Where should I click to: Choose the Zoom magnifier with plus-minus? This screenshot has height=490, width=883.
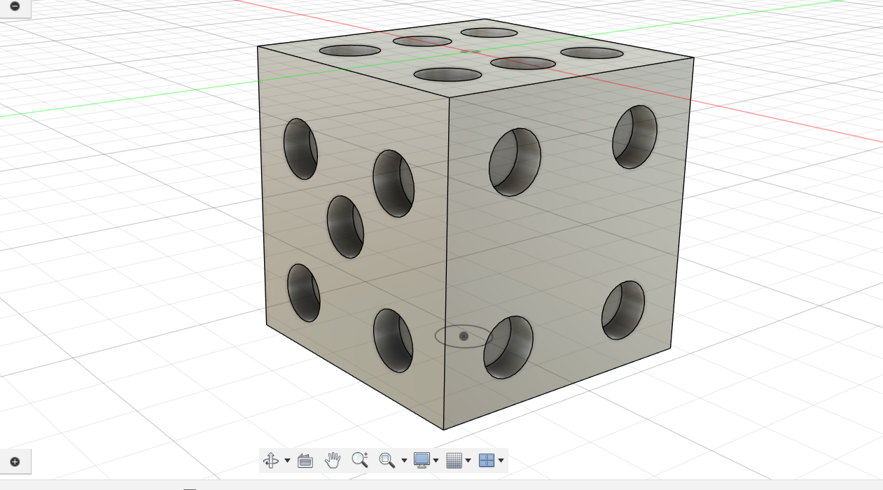pos(360,460)
